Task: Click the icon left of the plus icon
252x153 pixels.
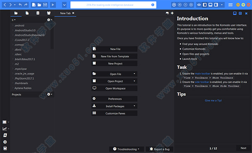Action: (x=167, y=13)
